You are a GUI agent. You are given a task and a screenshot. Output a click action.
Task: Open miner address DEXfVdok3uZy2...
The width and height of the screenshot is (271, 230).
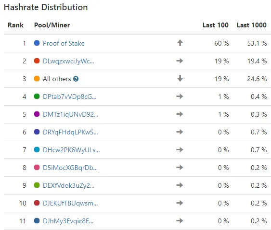point(69,185)
